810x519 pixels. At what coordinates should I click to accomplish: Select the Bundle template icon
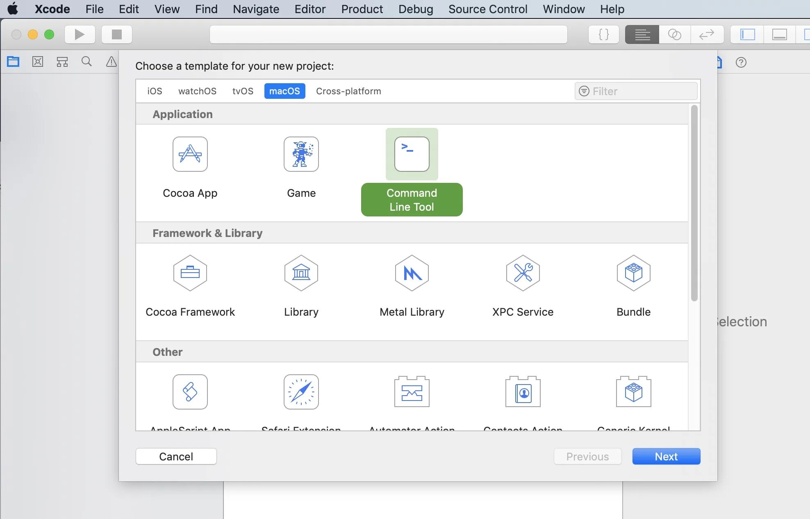[x=633, y=273]
